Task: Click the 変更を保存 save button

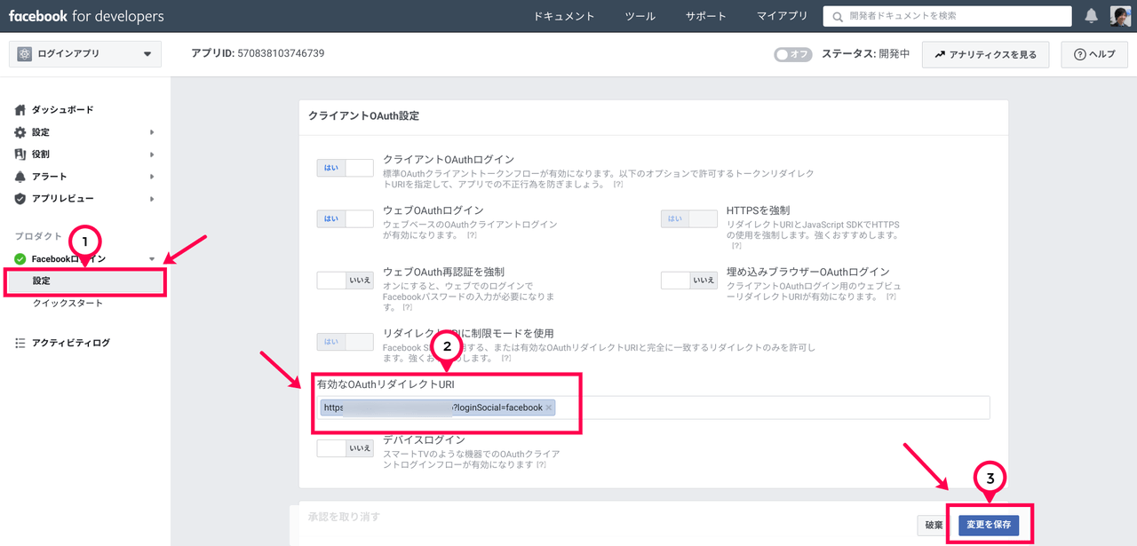Action: pyautogui.click(x=989, y=525)
